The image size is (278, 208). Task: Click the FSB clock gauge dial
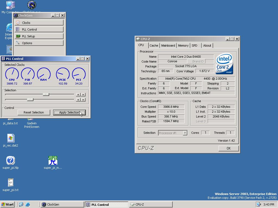28,74
